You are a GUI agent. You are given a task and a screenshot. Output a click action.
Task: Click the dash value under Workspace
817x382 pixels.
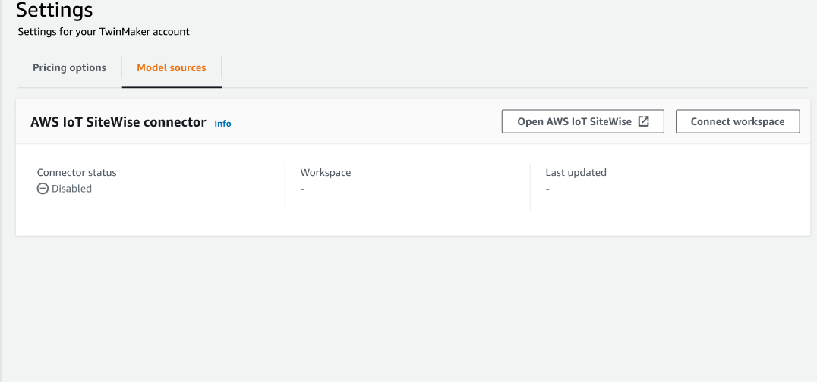302,189
